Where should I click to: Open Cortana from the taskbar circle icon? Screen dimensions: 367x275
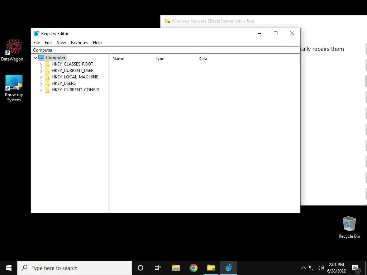point(140,268)
